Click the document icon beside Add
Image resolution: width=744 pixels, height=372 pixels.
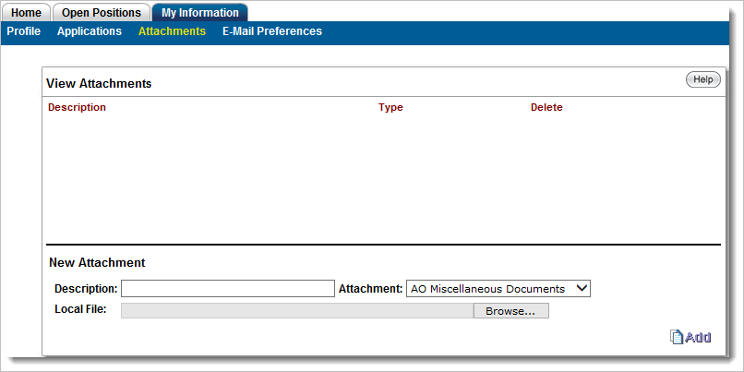tap(676, 337)
